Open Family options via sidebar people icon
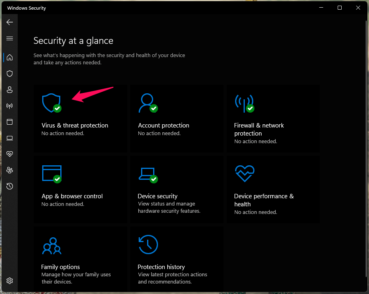 9,170
